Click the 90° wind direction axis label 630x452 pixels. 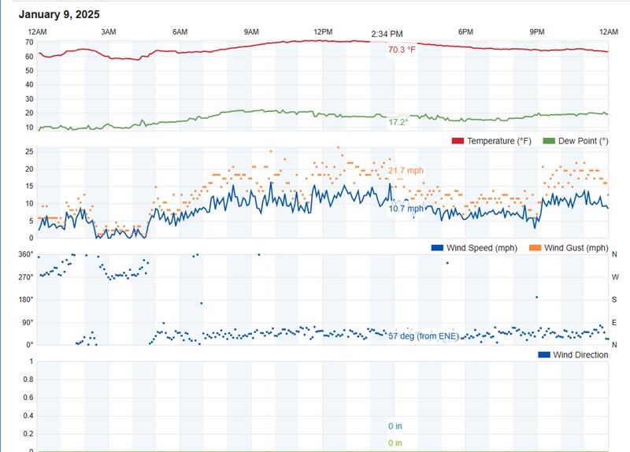[x=28, y=323]
